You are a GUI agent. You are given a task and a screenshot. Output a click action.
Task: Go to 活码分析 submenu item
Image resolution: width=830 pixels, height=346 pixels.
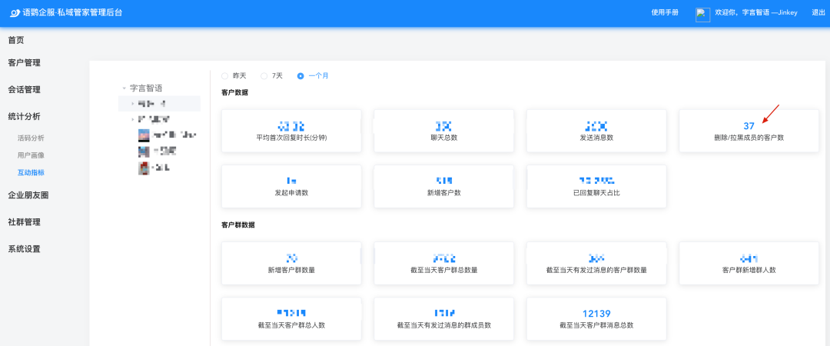tap(31, 138)
